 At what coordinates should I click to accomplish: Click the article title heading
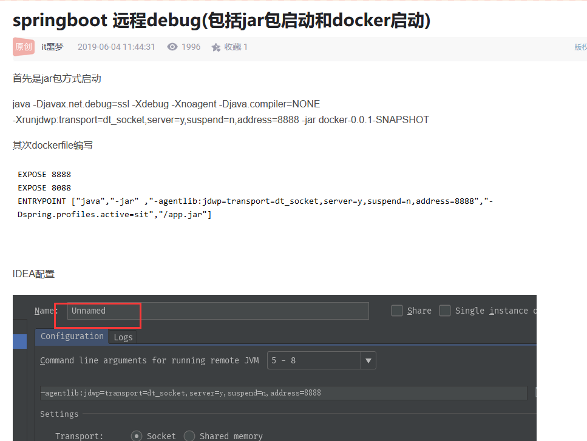[222, 20]
